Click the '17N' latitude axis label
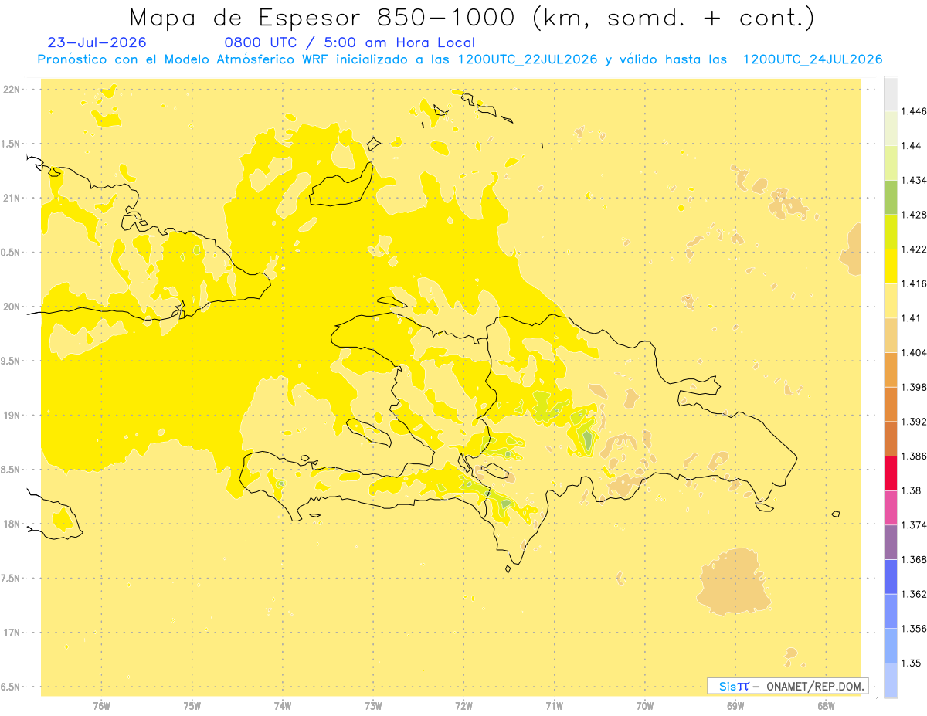The width and height of the screenshot is (927, 716). point(12,633)
